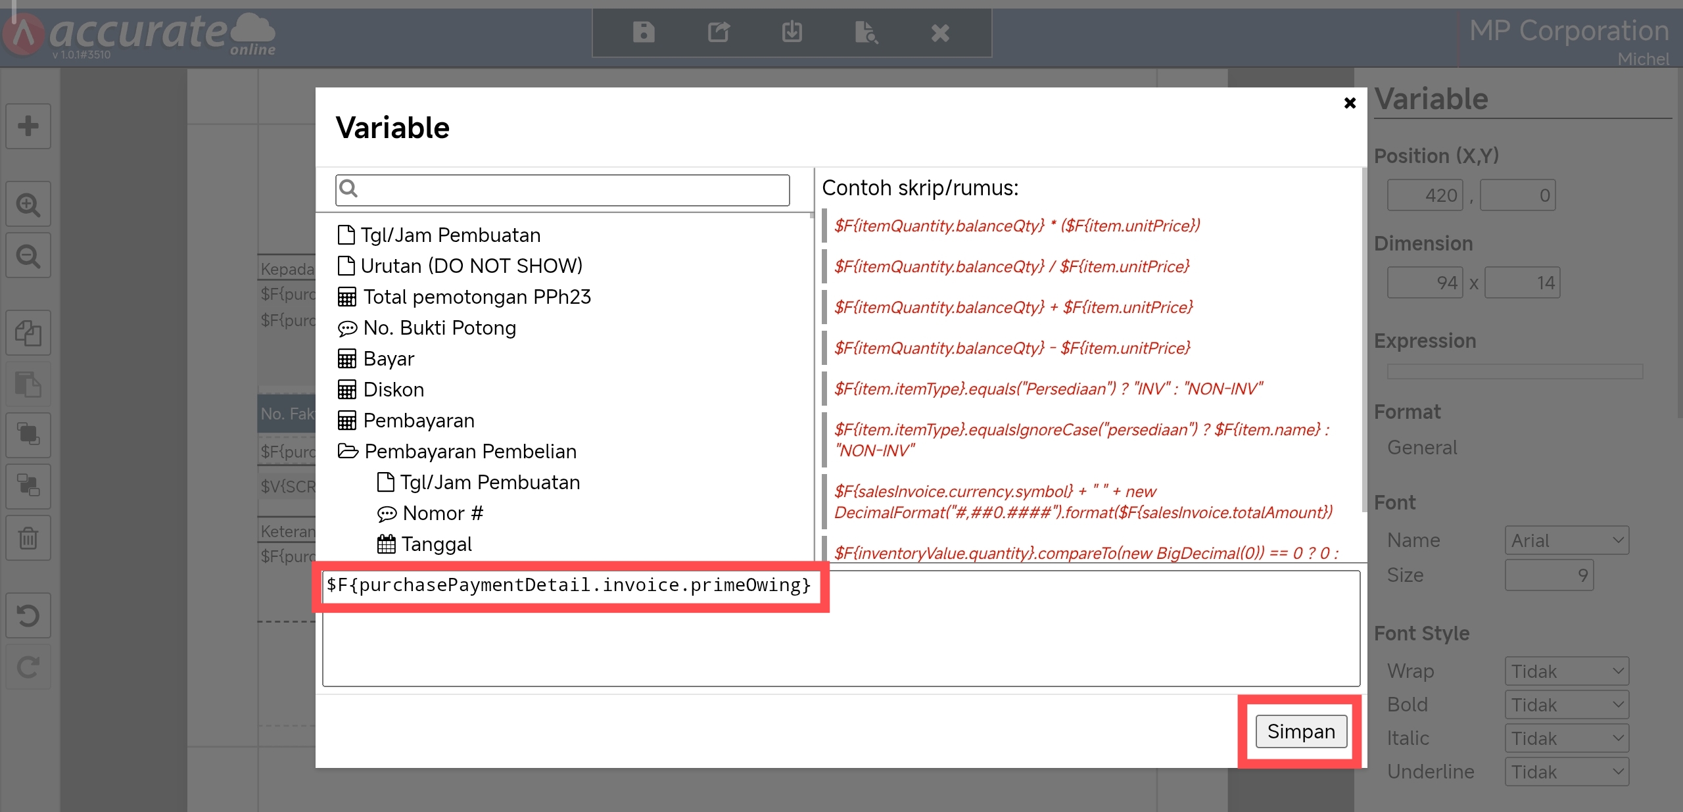
Task: Click the zoom in magnifier icon
Action: coord(28,204)
